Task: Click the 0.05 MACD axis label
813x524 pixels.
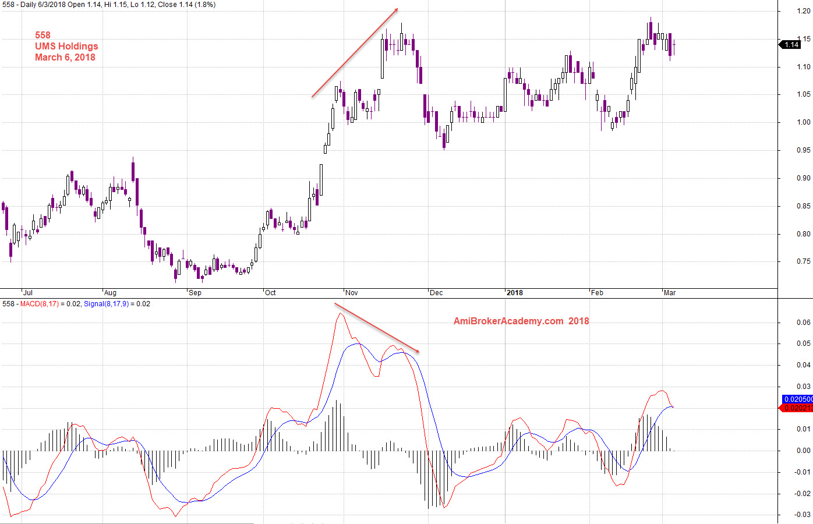Action: [x=804, y=344]
